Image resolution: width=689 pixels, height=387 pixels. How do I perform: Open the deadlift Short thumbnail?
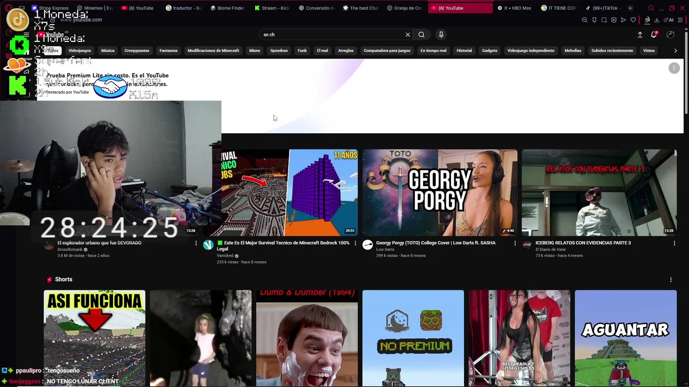(519, 338)
